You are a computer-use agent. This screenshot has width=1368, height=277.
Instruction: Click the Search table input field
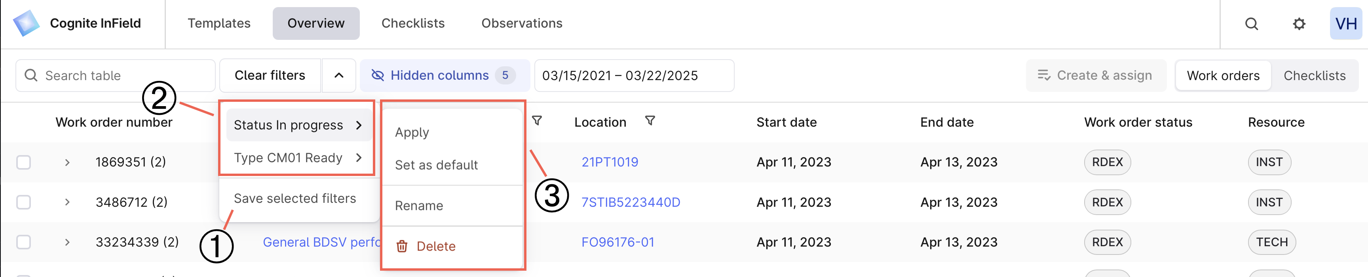tap(115, 76)
